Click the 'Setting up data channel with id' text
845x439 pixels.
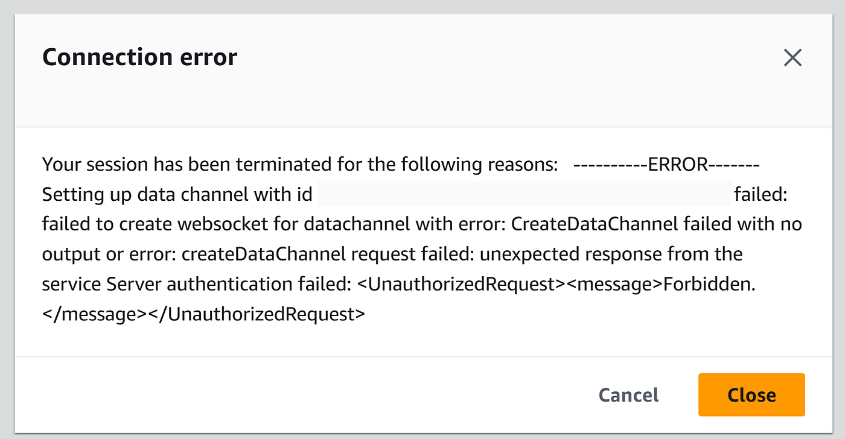pyautogui.click(x=177, y=195)
